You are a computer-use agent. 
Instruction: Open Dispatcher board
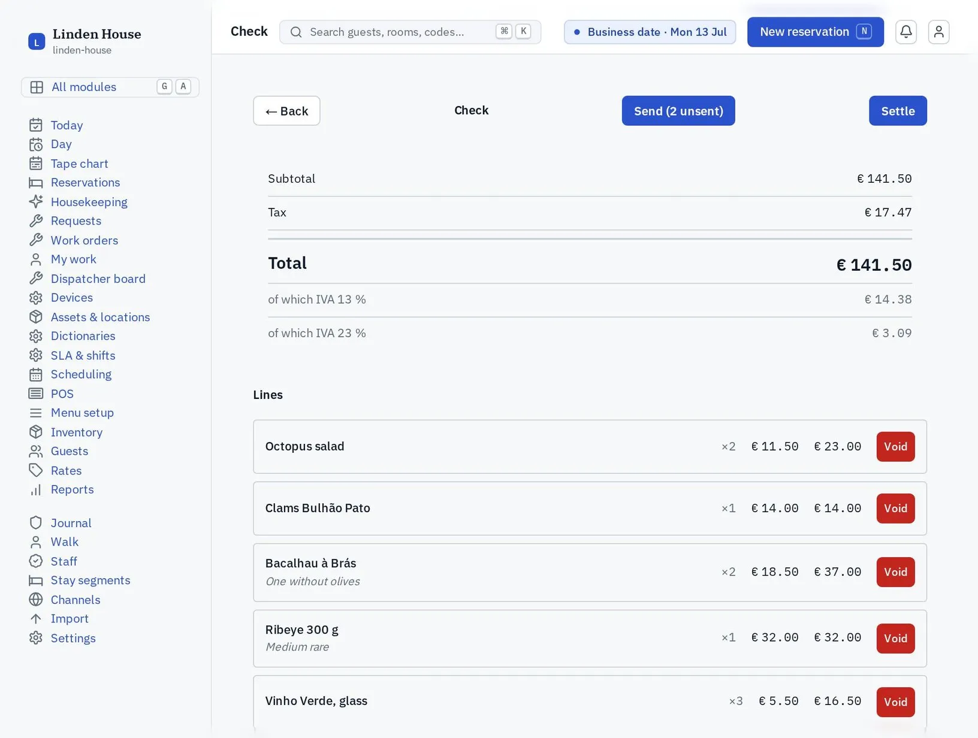[98, 279]
